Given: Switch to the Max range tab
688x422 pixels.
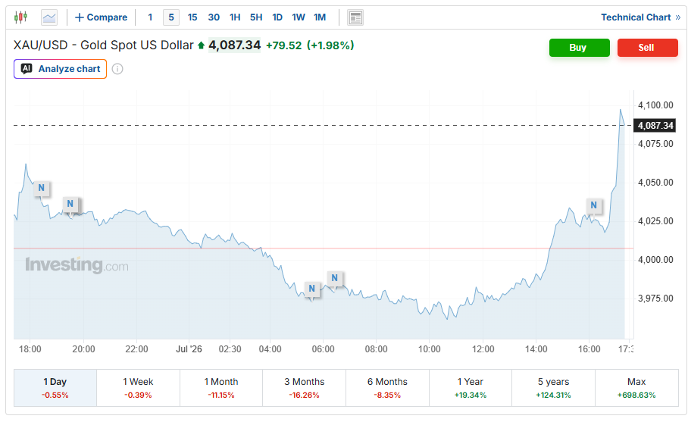Looking at the screenshot, I should [x=636, y=388].
